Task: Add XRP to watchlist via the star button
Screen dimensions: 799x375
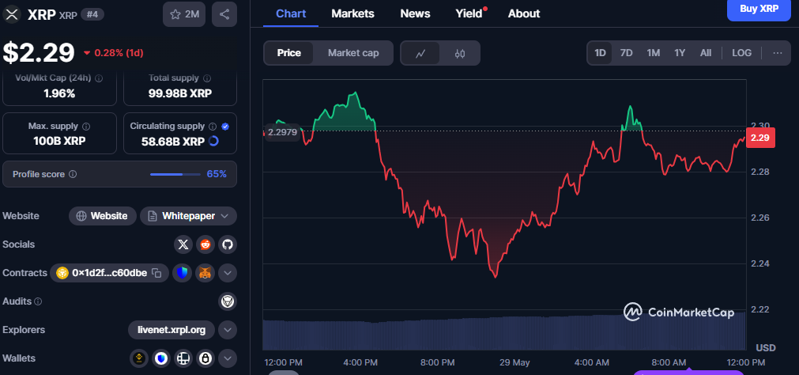Action: tap(184, 14)
